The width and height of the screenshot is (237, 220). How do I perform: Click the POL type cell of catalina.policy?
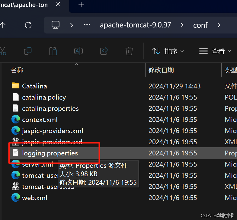231,97
